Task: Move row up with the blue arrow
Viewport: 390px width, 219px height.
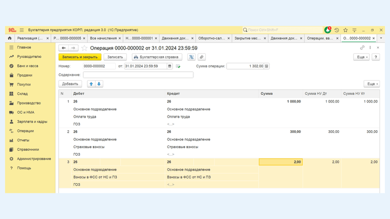Action: click(x=91, y=84)
